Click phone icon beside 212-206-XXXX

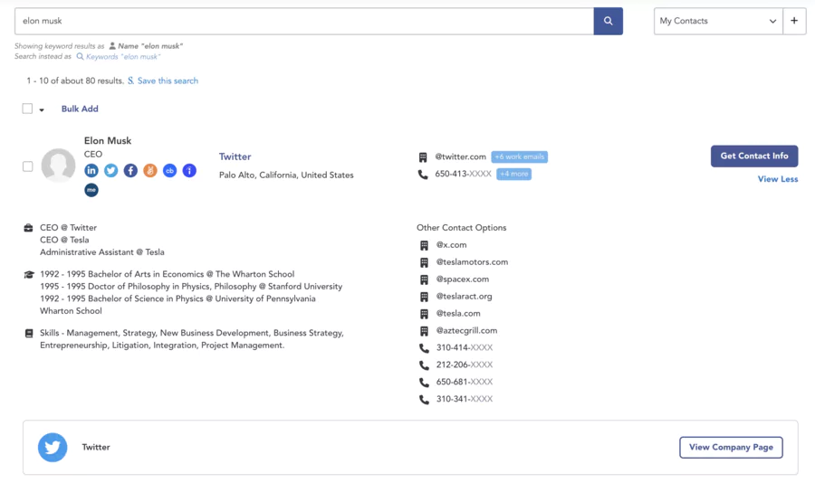[424, 365]
